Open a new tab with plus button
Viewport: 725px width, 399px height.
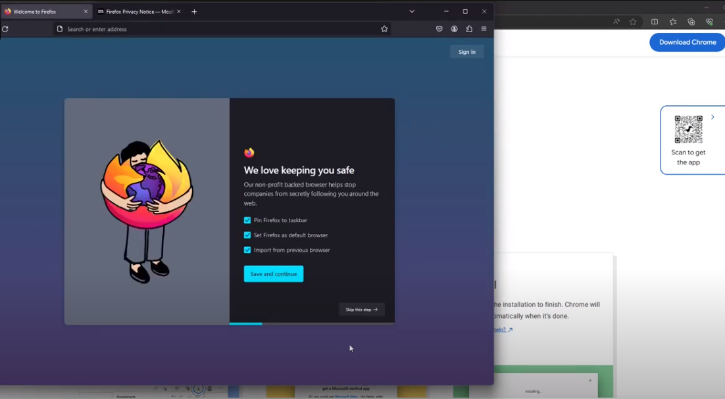194,11
